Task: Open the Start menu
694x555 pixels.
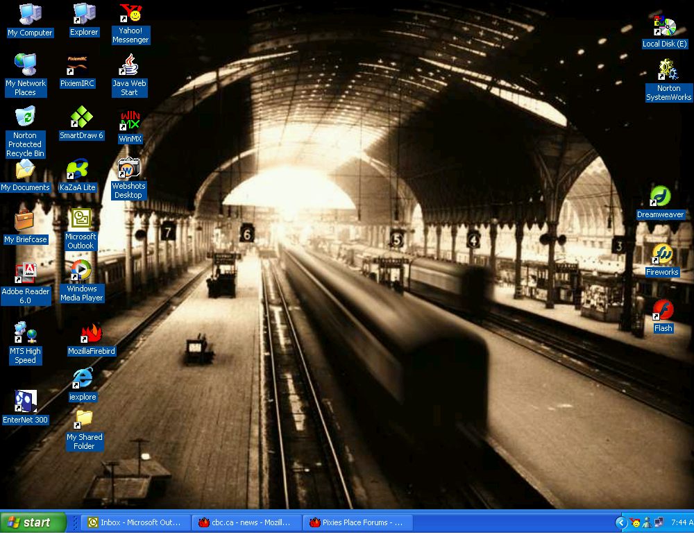Action: (x=33, y=522)
